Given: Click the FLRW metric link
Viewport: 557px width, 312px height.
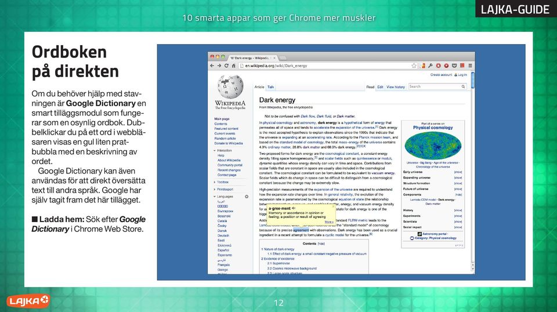Looking at the screenshot, I should point(357,220).
